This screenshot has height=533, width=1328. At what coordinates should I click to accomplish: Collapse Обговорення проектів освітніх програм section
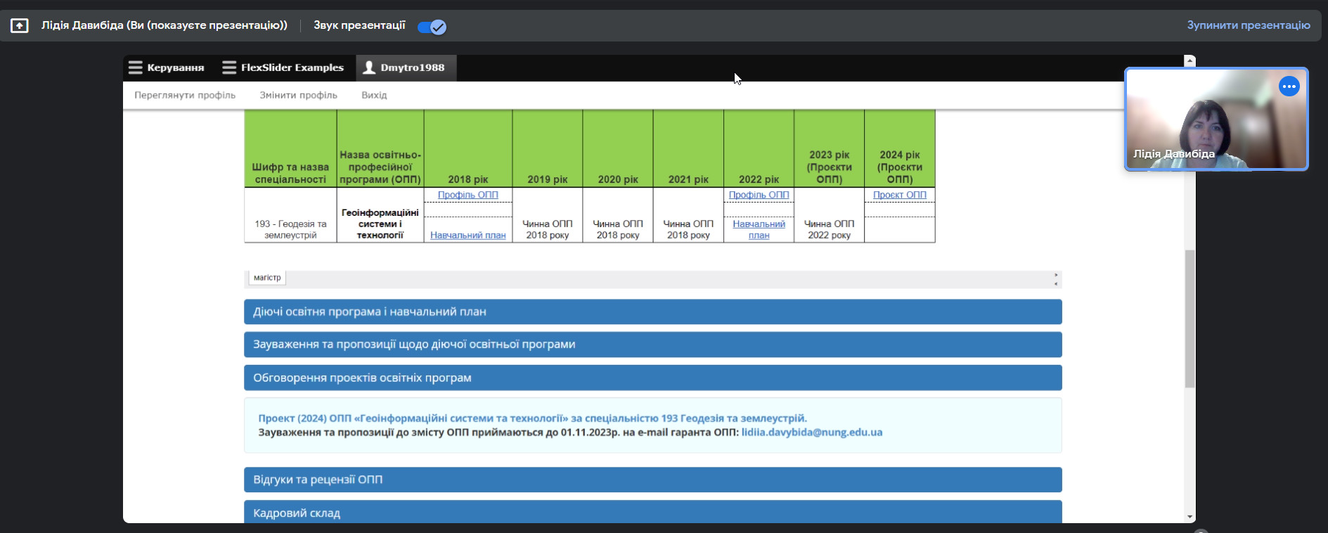pos(652,378)
